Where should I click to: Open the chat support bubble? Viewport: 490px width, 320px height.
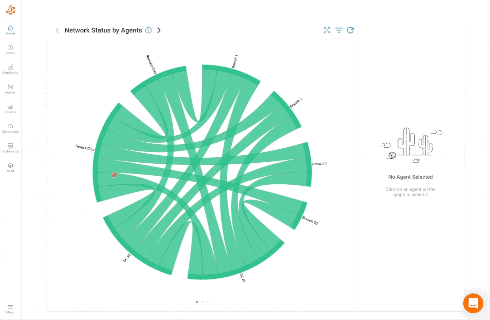[473, 303]
